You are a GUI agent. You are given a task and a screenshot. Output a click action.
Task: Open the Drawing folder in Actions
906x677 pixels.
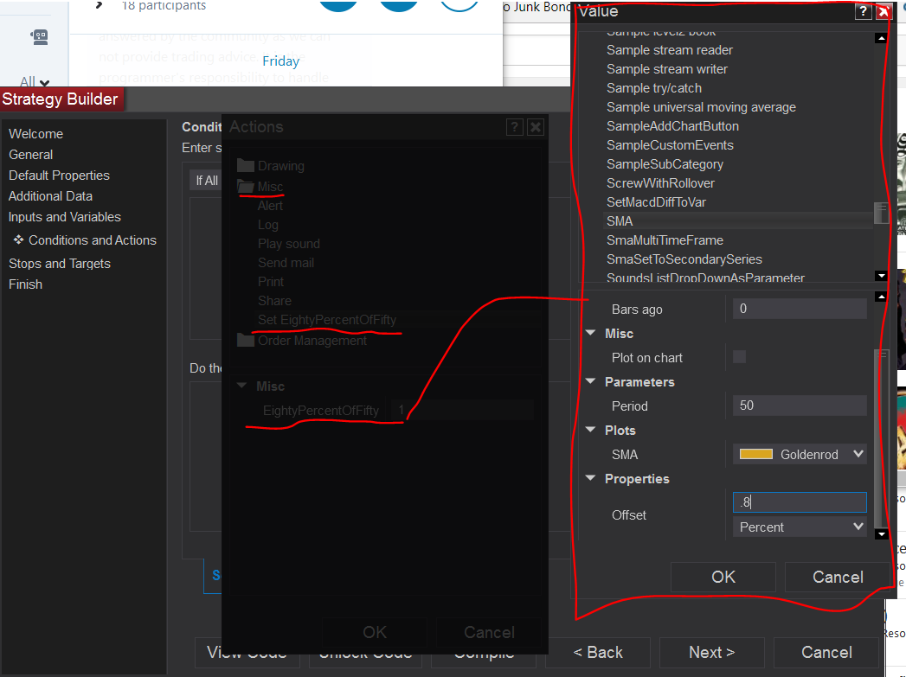270,166
